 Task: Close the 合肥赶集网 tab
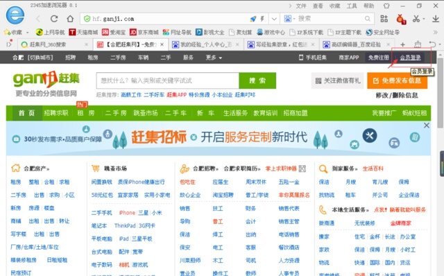[x=162, y=44]
